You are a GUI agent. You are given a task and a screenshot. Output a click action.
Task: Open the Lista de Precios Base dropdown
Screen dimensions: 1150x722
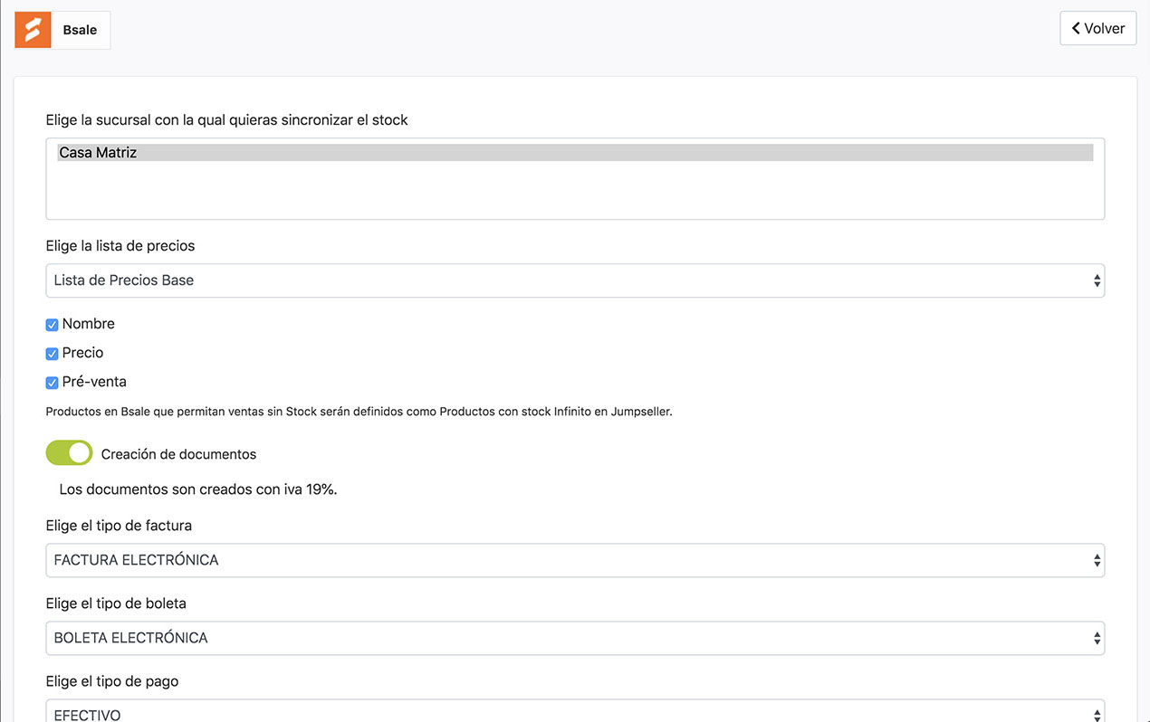click(x=575, y=280)
